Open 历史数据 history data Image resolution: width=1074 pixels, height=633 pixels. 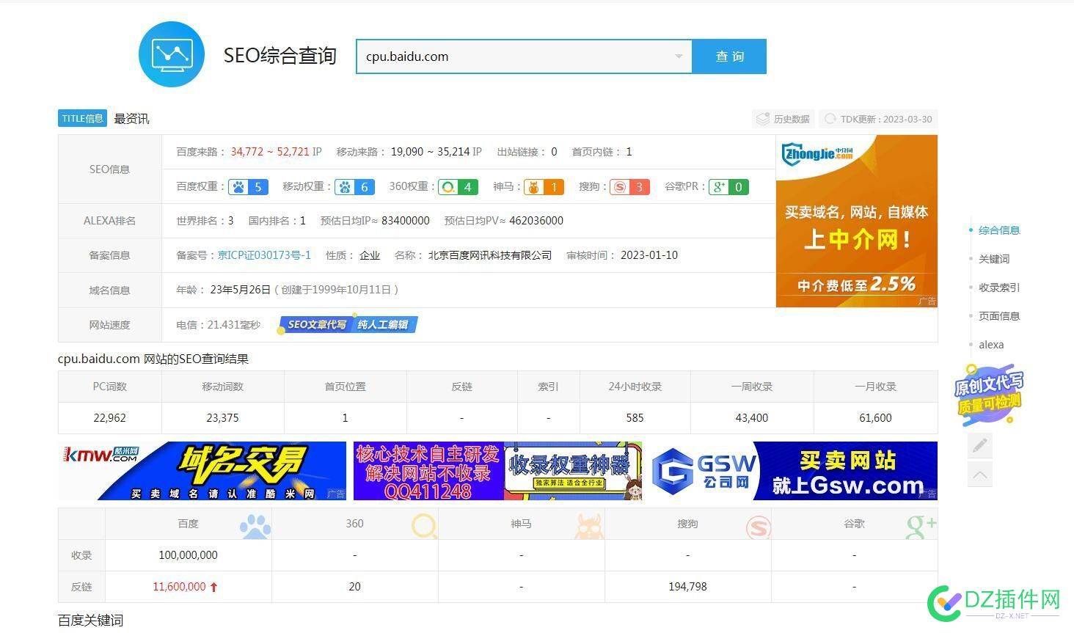783,119
